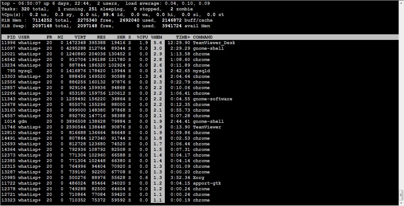404x206 pixels.
Task: Click the TIME+ column header
Action: coord(183,37)
